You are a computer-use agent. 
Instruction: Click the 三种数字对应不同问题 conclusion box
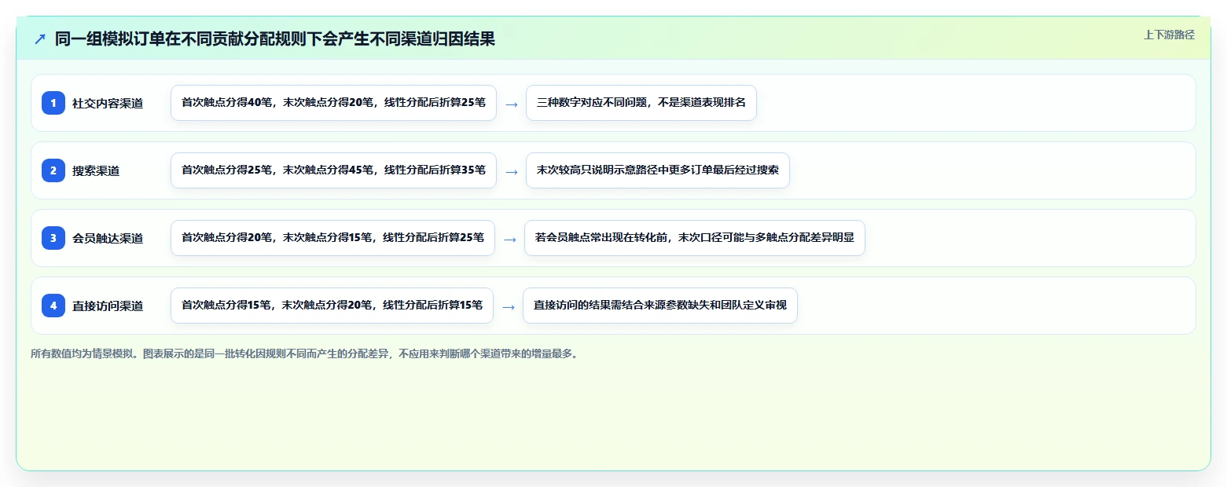click(641, 103)
